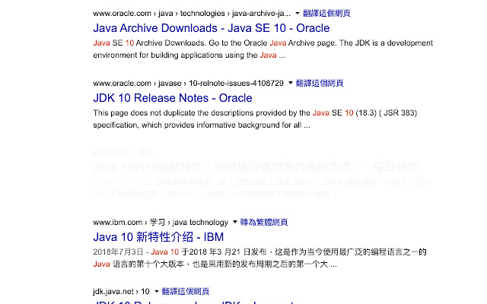Image resolution: width=487 pixels, height=304 pixels.
Task: Click the faded kknews.cc breadcrumb URL
Action: click(x=123, y=152)
